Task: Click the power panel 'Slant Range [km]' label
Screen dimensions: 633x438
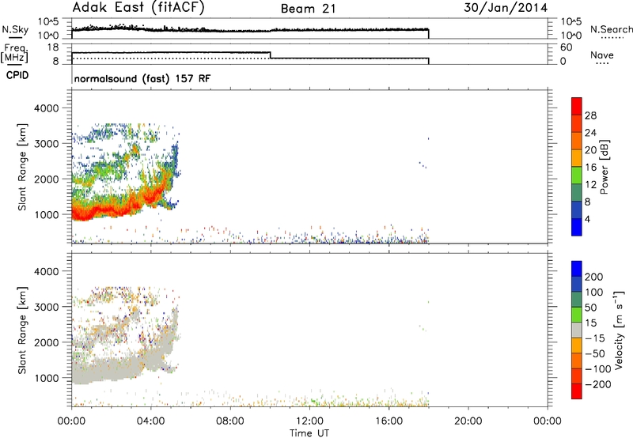Action: point(22,167)
